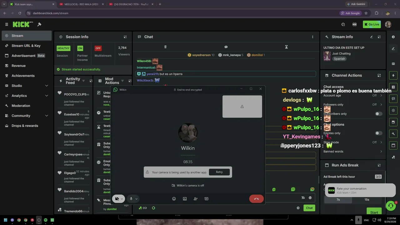Image resolution: width=400 pixels, height=225 pixels.
Task: Open a new browser tab
Action: [x=160, y=4]
